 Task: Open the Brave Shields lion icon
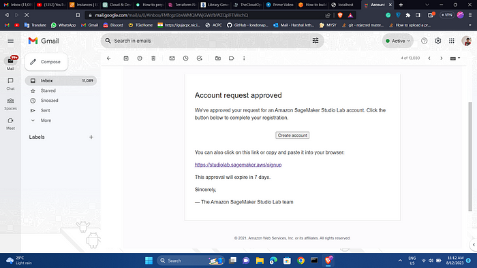click(340, 15)
